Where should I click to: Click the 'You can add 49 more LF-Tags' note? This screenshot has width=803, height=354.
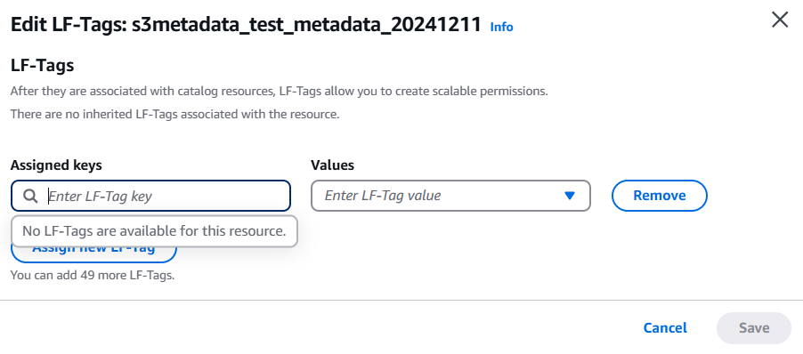pyautogui.click(x=93, y=275)
